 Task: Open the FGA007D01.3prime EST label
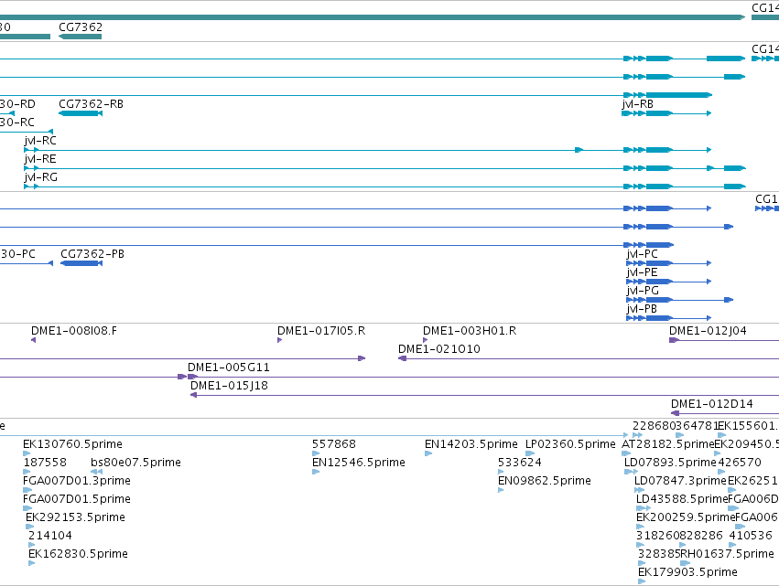click(x=77, y=481)
